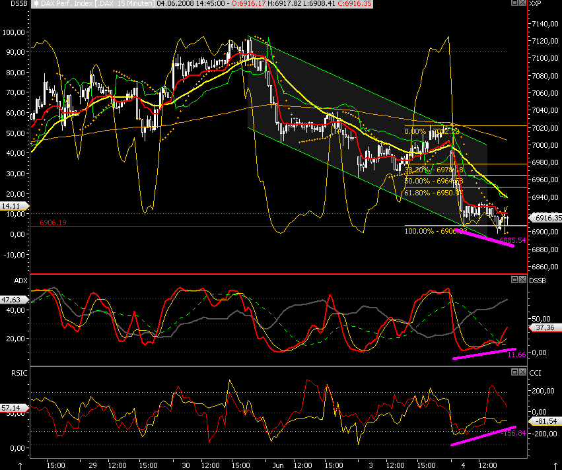562x470 pixels.
Task: Click the C:6916.35 close price in title
Action: 355,3
